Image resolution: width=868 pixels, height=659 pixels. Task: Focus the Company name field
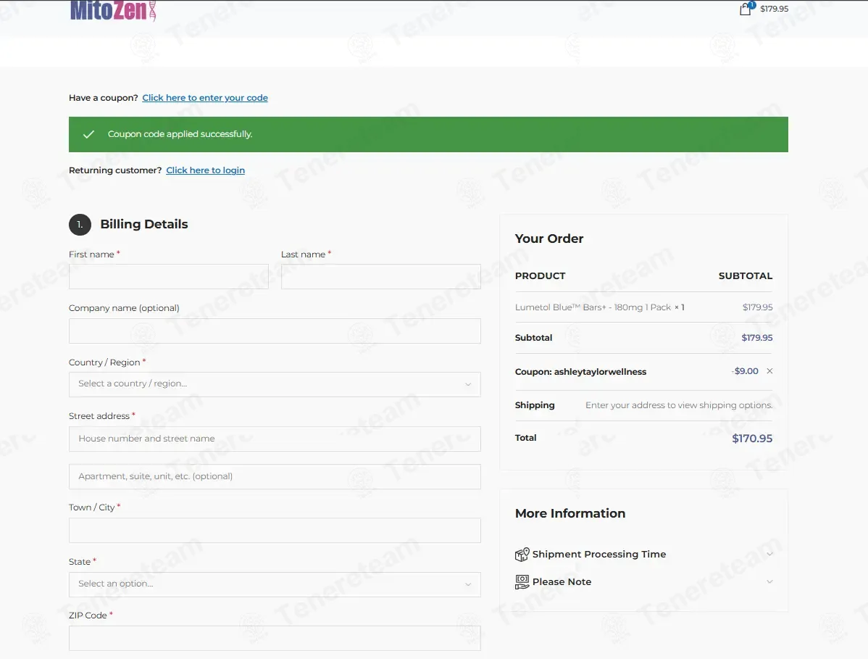click(275, 331)
